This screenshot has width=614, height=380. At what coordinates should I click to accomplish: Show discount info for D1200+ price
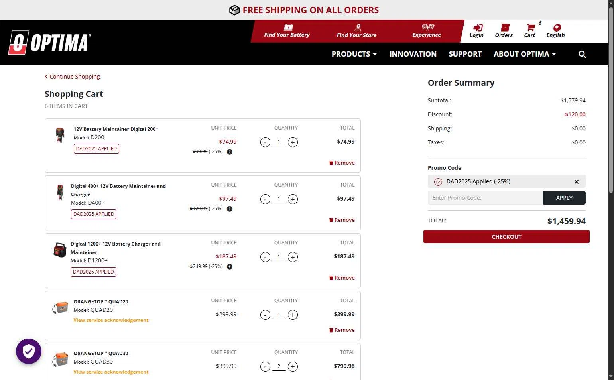coord(230,267)
